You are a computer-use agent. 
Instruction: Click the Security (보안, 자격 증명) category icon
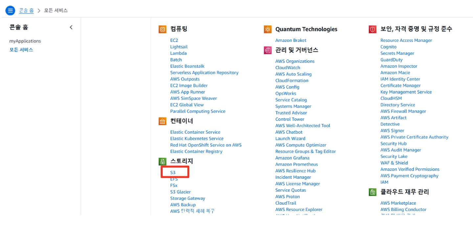tap(372, 29)
